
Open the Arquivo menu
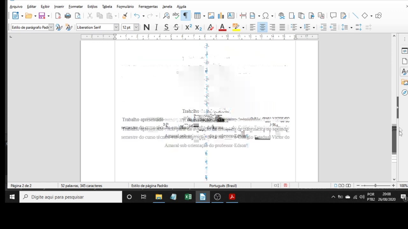click(16, 6)
